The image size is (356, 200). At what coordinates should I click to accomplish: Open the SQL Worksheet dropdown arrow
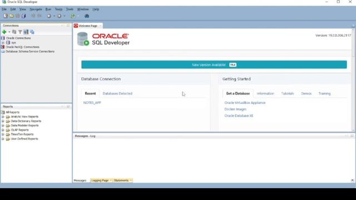(78, 16)
